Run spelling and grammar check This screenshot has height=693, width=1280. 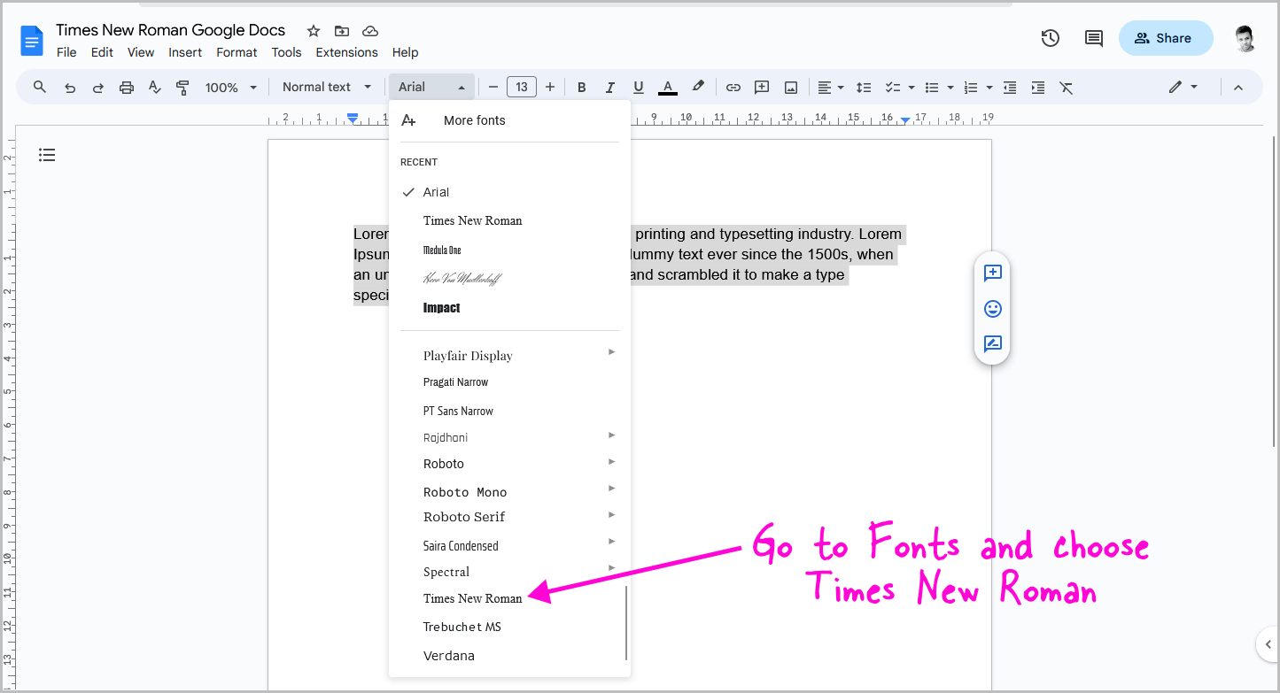click(155, 87)
